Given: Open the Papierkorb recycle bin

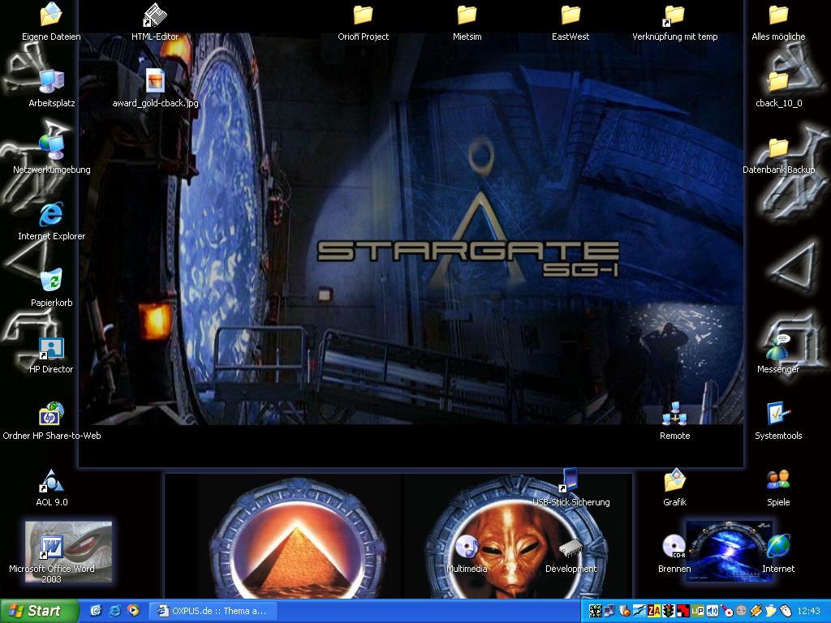Looking at the screenshot, I should pos(51,281).
